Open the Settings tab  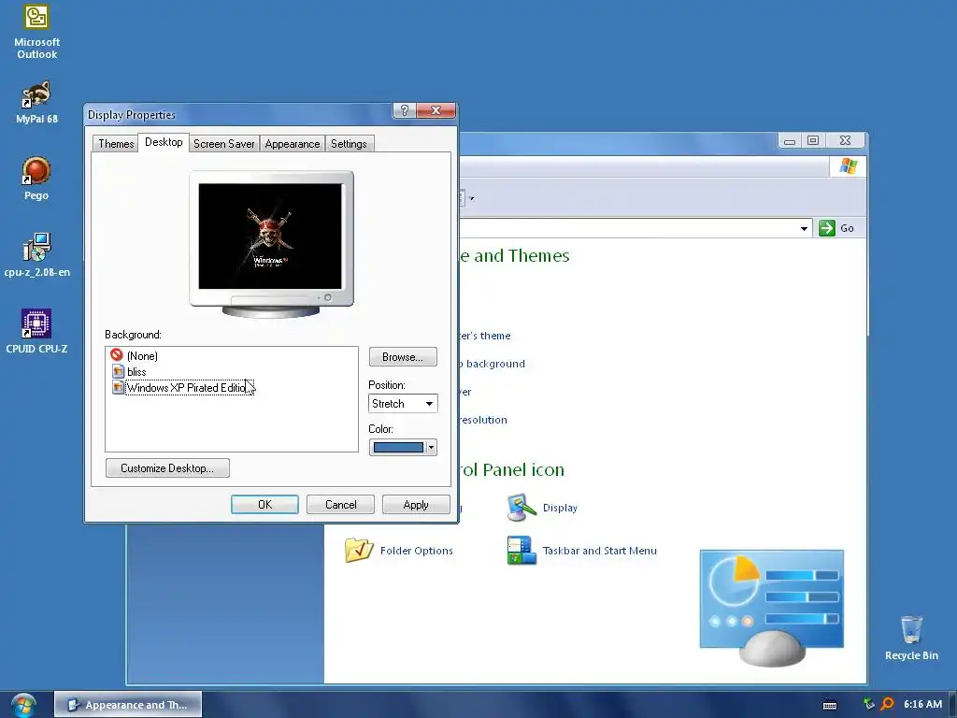coord(349,143)
